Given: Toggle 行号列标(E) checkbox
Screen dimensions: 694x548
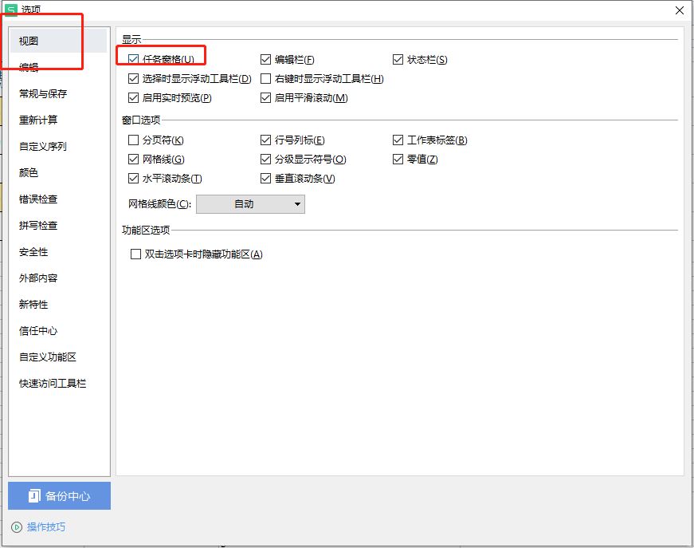Looking at the screenshot, I should (265, 140).
